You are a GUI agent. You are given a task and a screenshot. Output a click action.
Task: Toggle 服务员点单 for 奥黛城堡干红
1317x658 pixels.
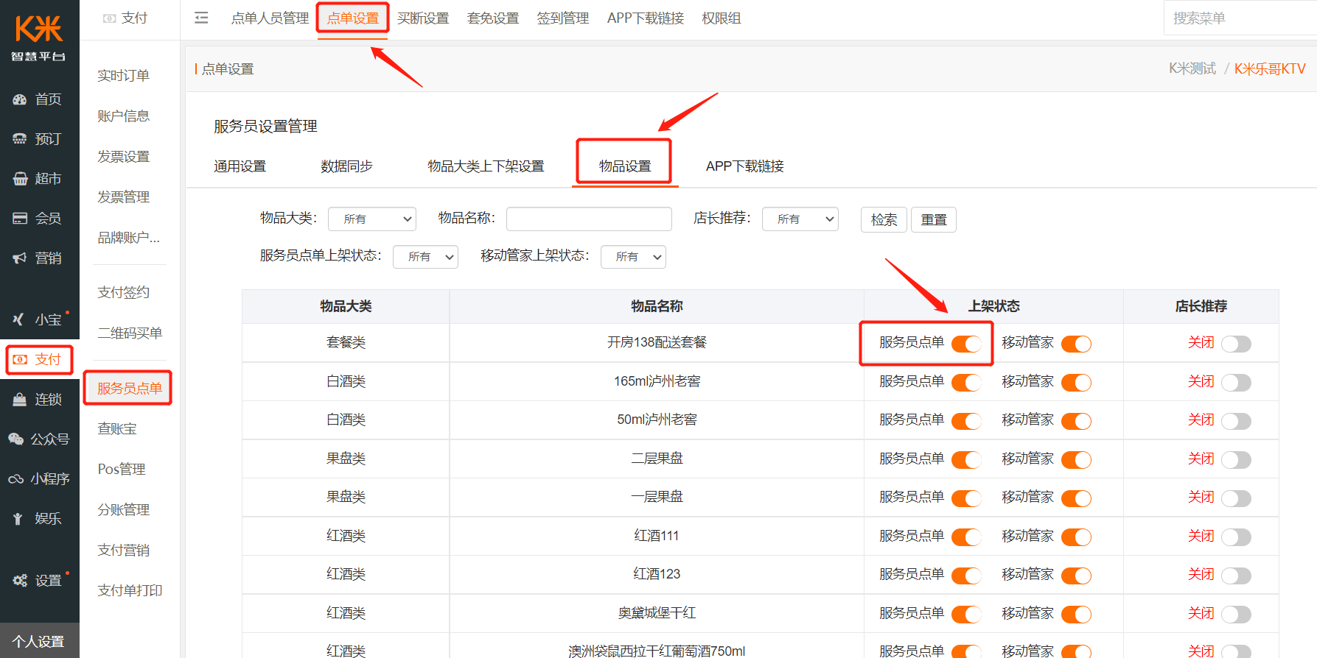966,615
